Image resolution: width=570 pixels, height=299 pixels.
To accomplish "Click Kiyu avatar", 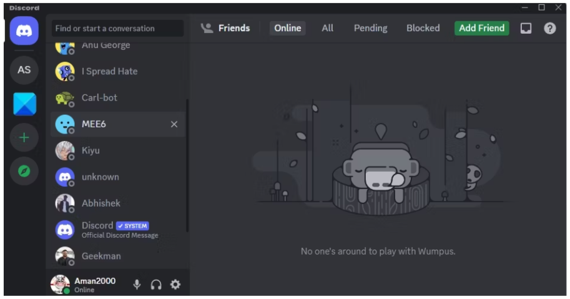I will 65,151.
